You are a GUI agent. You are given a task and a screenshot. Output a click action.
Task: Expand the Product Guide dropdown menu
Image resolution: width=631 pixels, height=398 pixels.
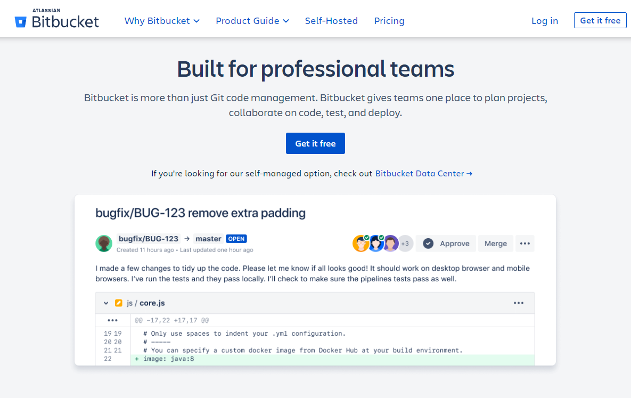pyautogui.click(x=252, y=21)
